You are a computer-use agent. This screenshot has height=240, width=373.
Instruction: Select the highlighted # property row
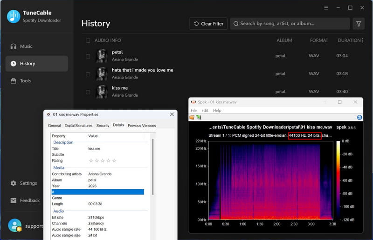[98, 192]
